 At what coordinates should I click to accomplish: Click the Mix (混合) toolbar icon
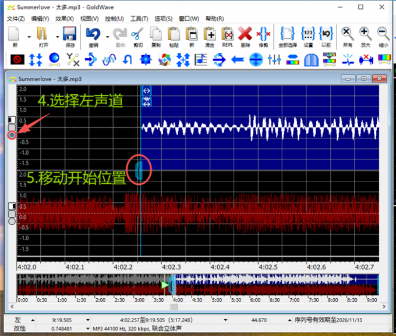tap(210, 34)
